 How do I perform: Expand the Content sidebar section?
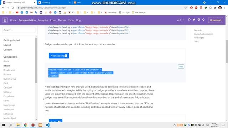[x=8, y=50]
